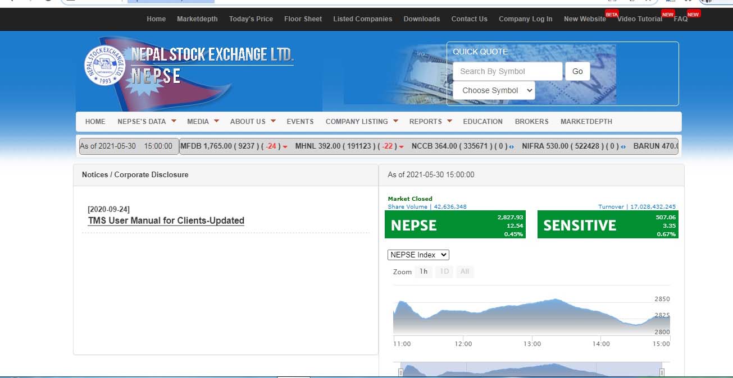The image size is (733, 378).
Task: Select the All zoom option
Action: 465,271
